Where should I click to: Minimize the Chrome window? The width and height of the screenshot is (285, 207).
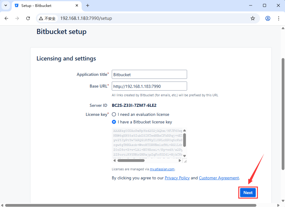(251, 5)
